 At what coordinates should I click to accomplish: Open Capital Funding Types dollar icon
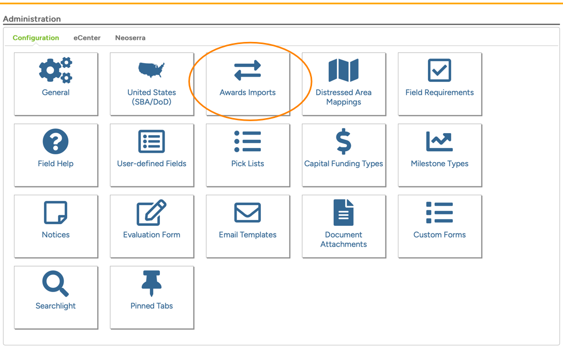pyautogui.click(x=344, y=141)
